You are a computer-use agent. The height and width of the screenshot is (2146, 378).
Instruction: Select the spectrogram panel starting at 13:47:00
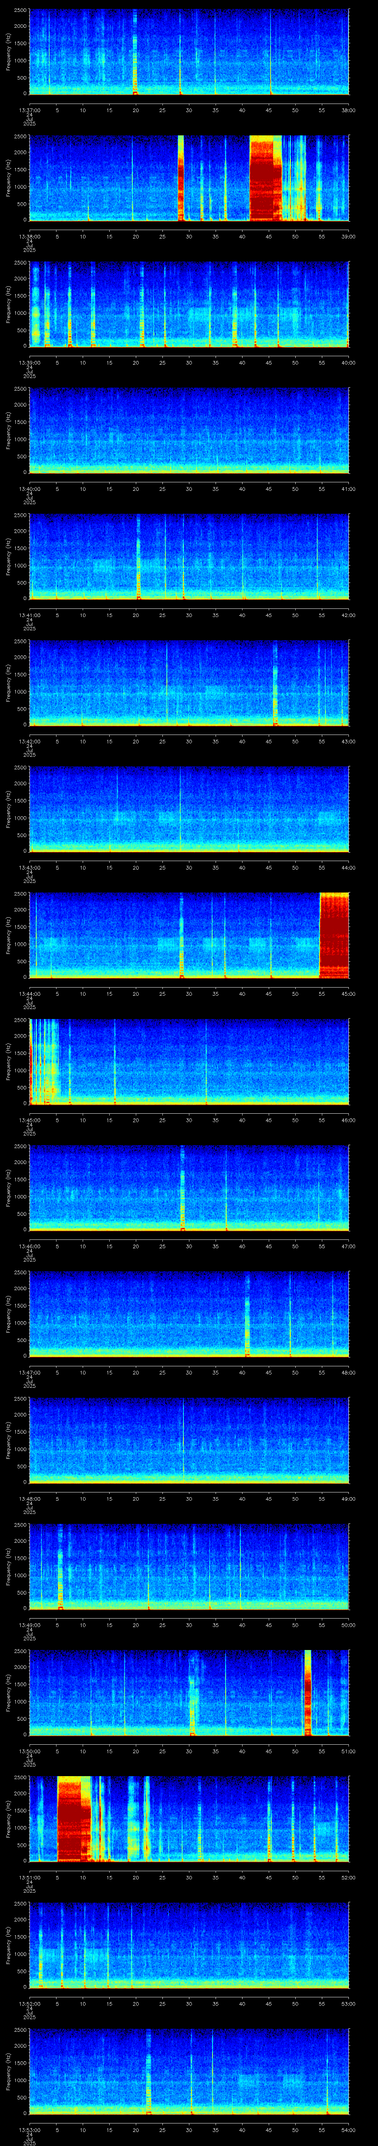(x=189, y=1315)
